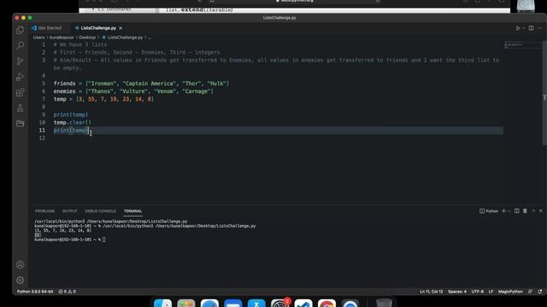Open Finder from the Dock
The image size is (547, 307).
tap(163, 304)
